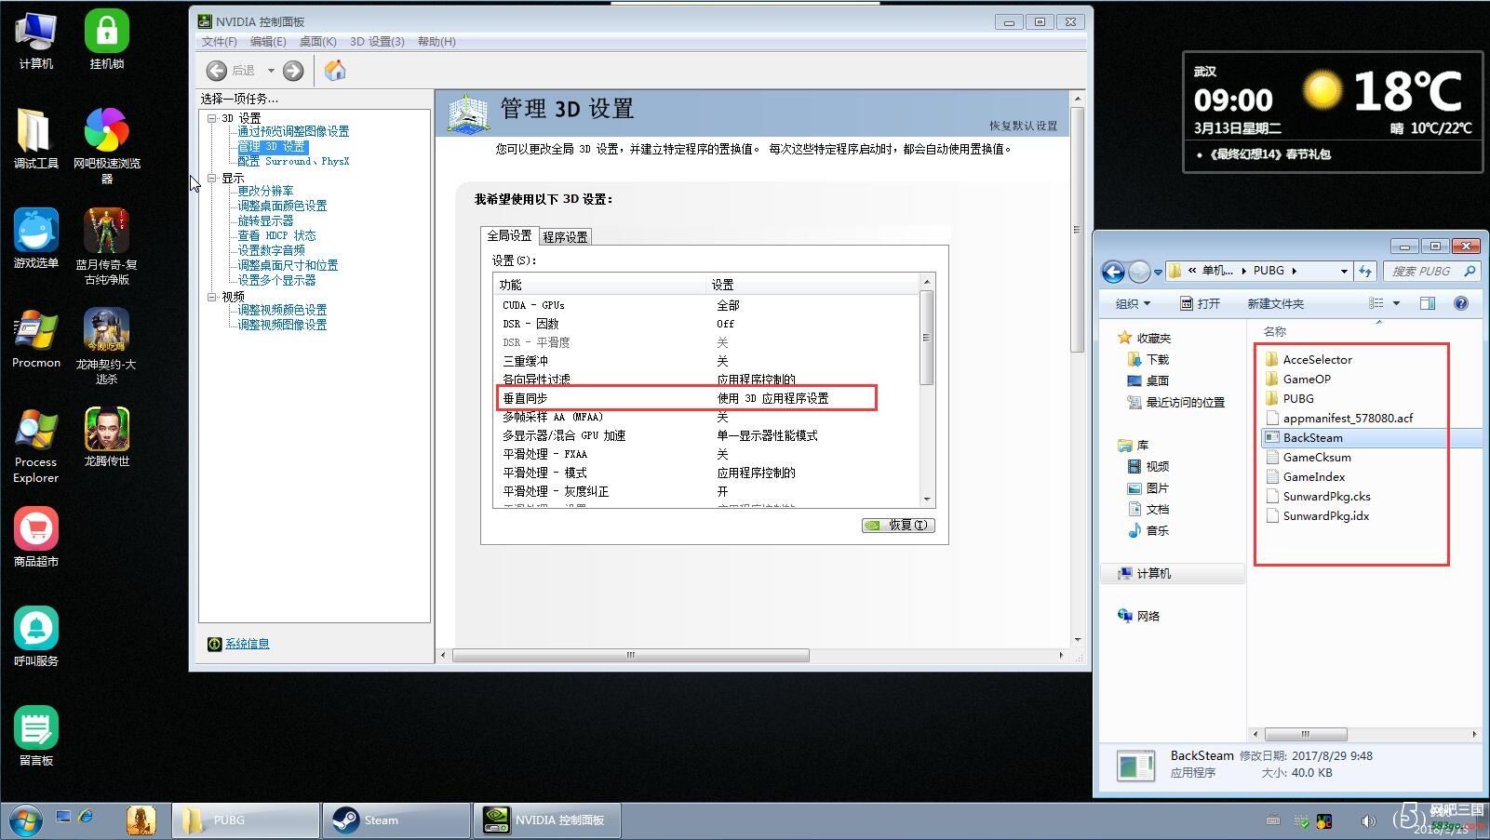The image size is (1490, 840).
Task: Open back button history dropdown arrow
Action: click(x=271, y=71)
